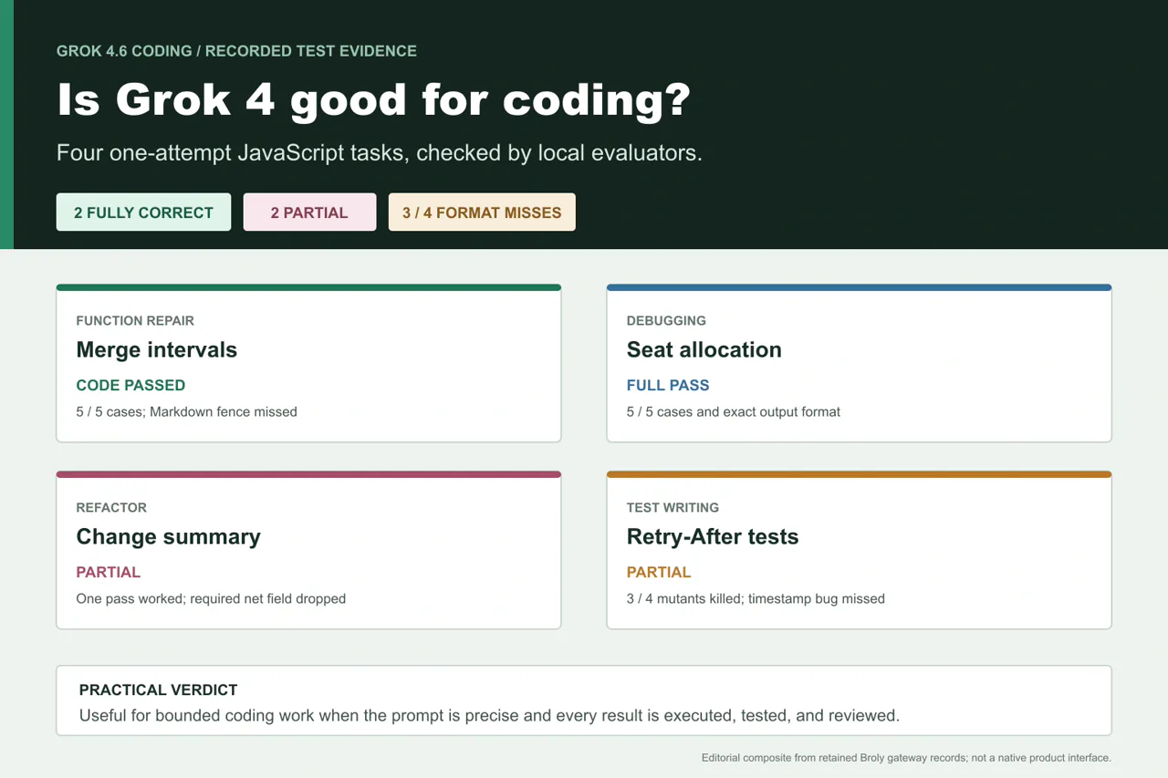
Task: Click the 'Editorial composite from retained Broly' footnote
Action: [906, 758]
